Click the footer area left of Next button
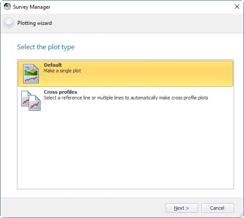 pyautogui.click(x=82, y=208)
